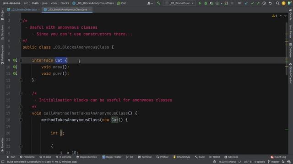Collapse the comment block on line 14
293x164 pixels.
pos(21,93)
